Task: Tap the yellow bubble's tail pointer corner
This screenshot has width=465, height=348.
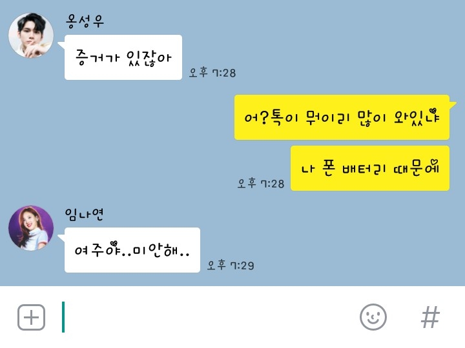Action: 453,104
